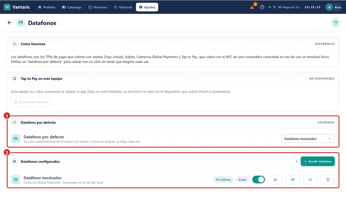
Task: Click the sliders icon in the Datafono por defecto header
Action: pyautogui.click(x=14, y=122)
